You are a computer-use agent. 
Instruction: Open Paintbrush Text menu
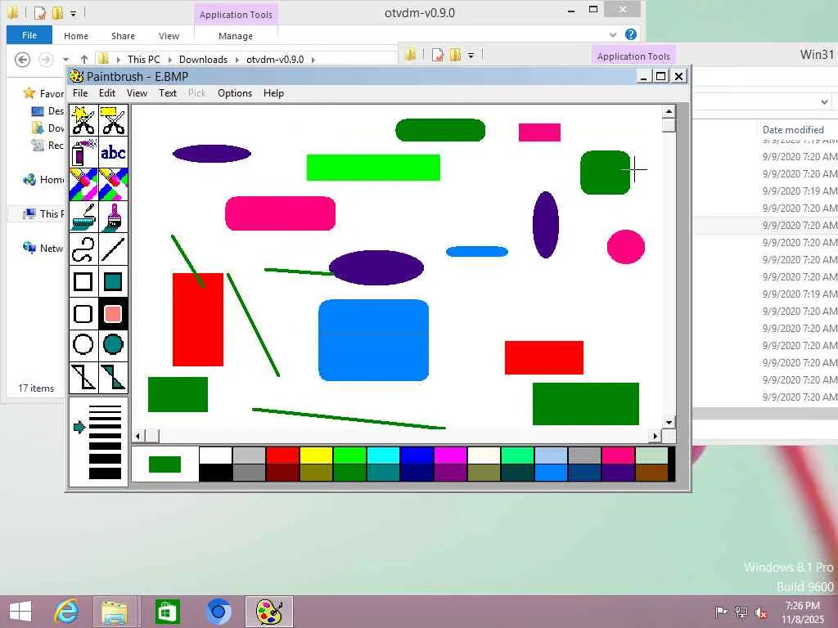pos(167,93)
